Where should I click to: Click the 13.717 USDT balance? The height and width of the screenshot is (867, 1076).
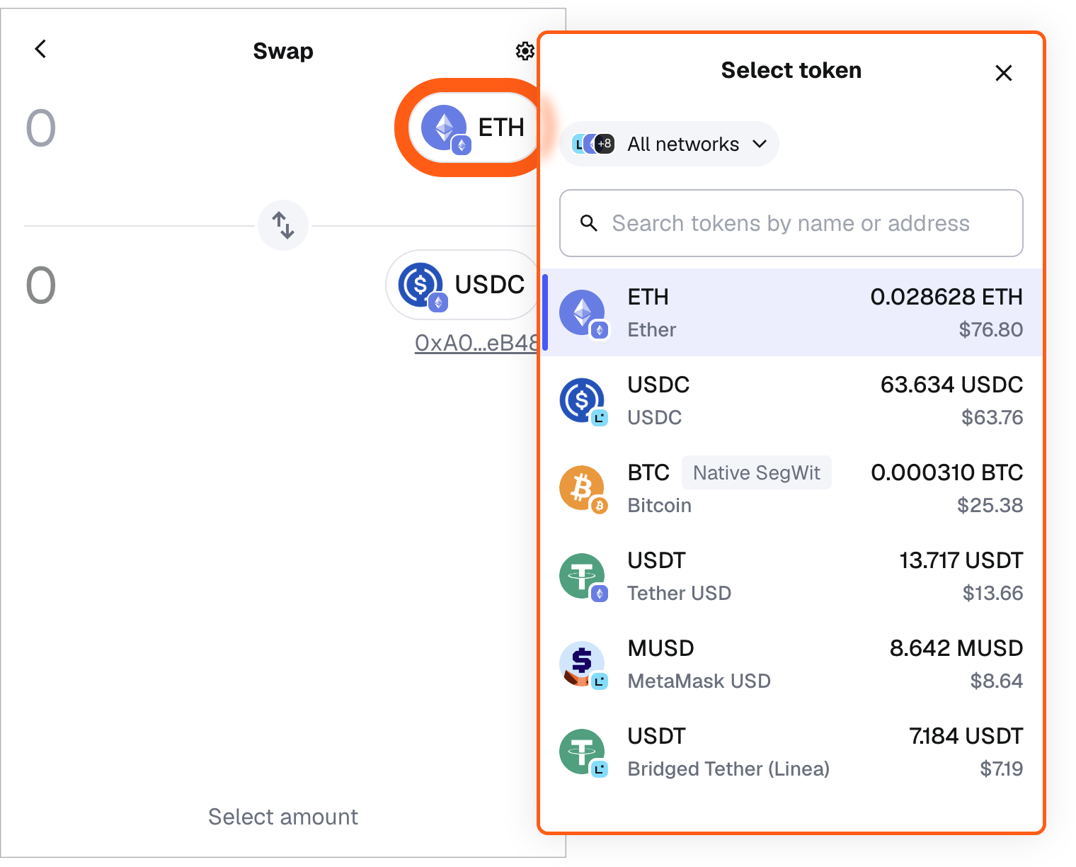tap(961, 560)
